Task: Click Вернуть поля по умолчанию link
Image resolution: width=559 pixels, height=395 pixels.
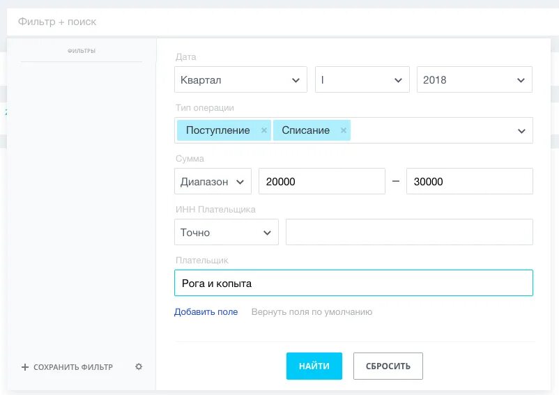Action: tap(312, 312)
